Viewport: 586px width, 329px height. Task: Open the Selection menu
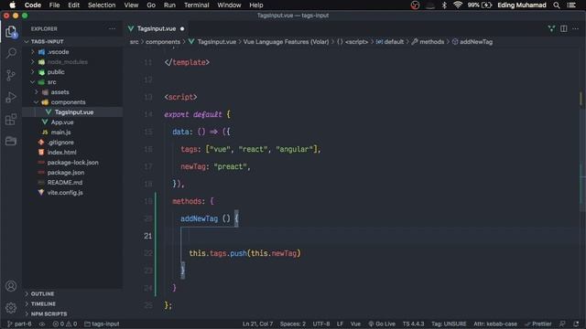point(102,5)
